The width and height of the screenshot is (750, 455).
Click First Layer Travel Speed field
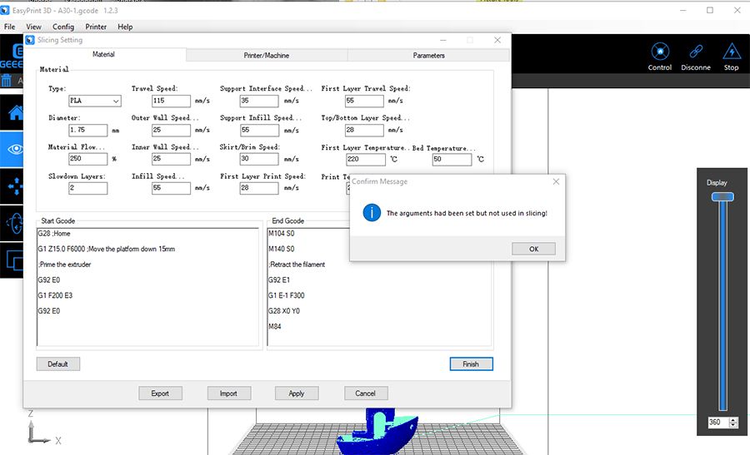click(x=364, y=101)
